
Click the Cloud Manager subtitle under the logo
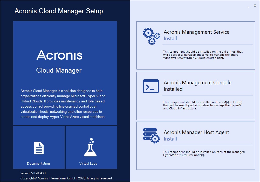pyautogui.click(x=59, y=70)
